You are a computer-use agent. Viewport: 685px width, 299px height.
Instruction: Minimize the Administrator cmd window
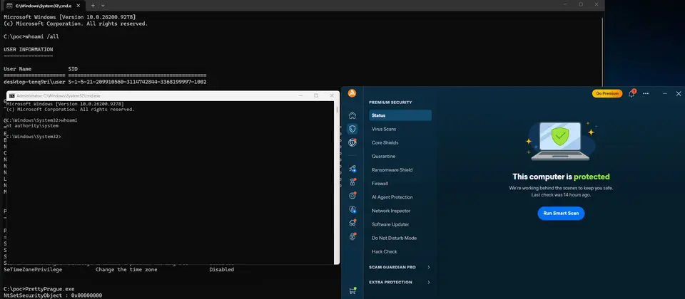click(x=300, y=95)
